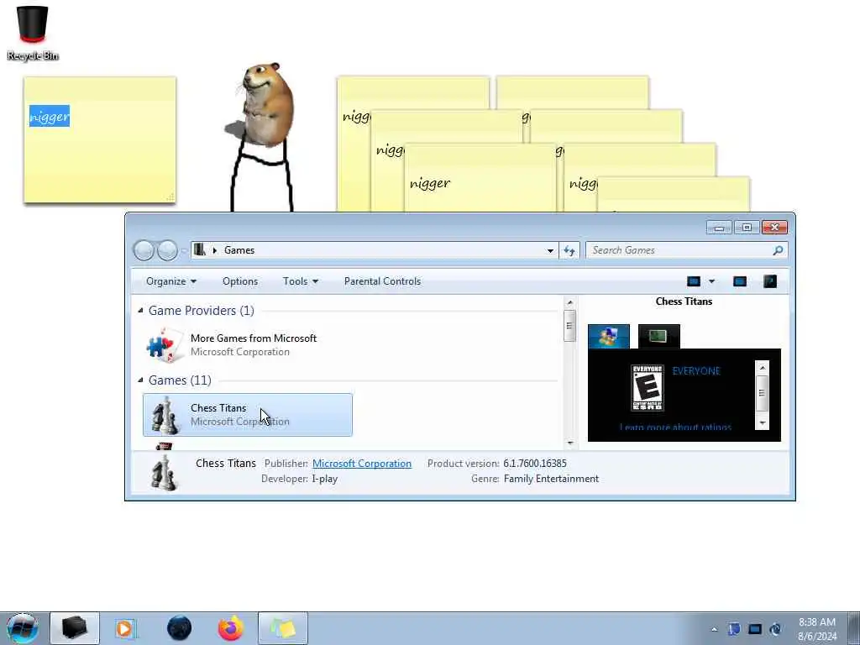Screen dimensions: 860x645
Task: Open Learn more about ratings link
Action: [675, 427]
